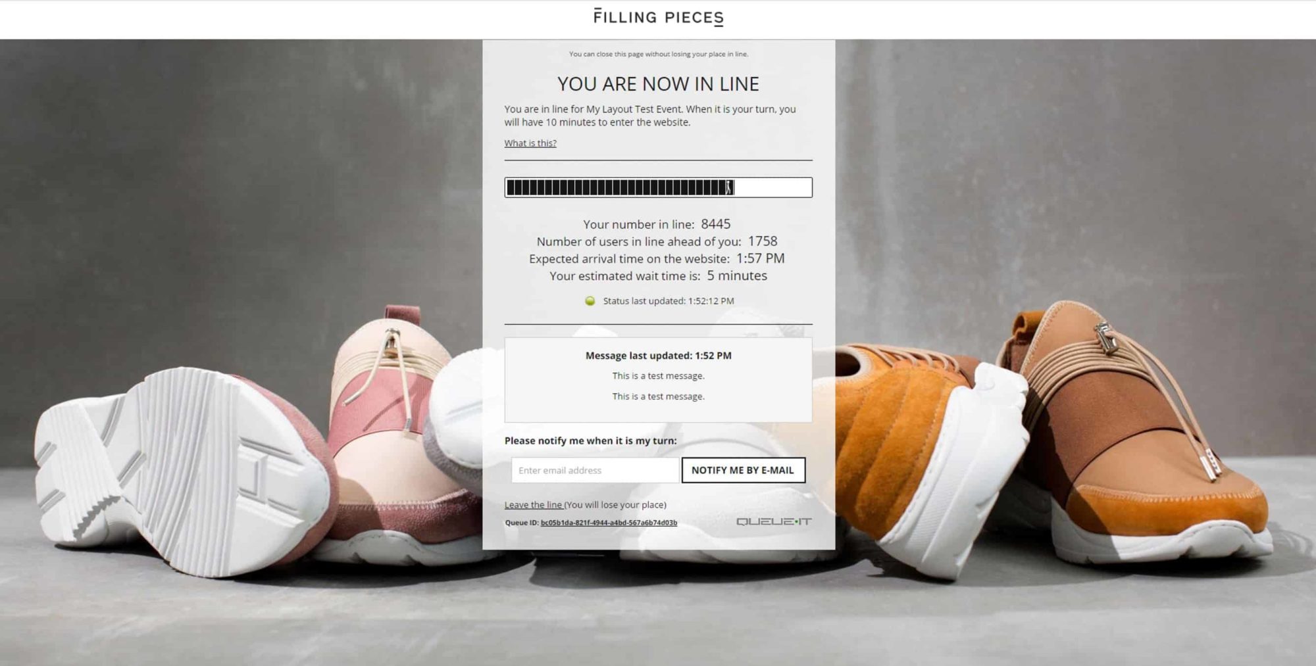The width and height of the screenshot is (1316, 666).
Task: Click the Notify Me By E-mail button
Action: (x=743, y=470)
